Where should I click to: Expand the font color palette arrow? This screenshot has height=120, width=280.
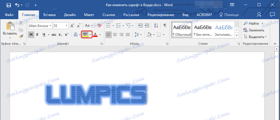[x=100, y=35]
